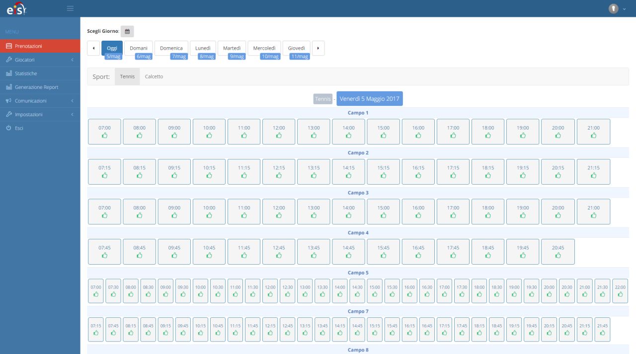Screen dimensions: 636x354
Task: Book Campo 5 slot at 07:30
Action: [x=113, y=291]
